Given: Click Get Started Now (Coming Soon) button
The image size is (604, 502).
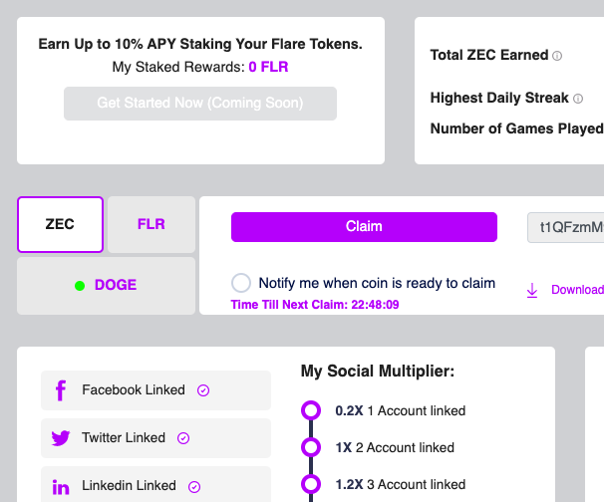Looking at the screenshot, I should click(200, 104).
